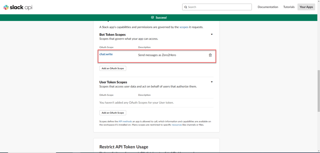Click the Slack API logo
This screenshot has width=320, height=153.
(x=18, y=7)
